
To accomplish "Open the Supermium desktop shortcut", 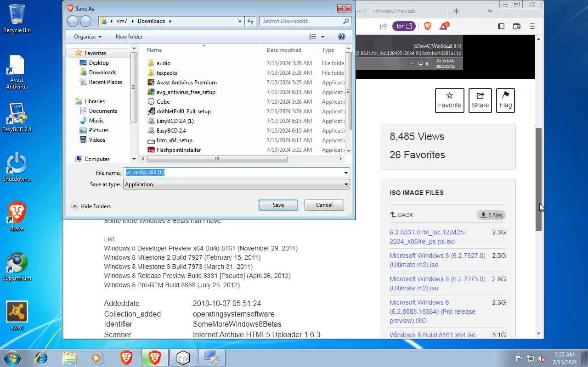I will pyautogui.click(x=17, y=266).
